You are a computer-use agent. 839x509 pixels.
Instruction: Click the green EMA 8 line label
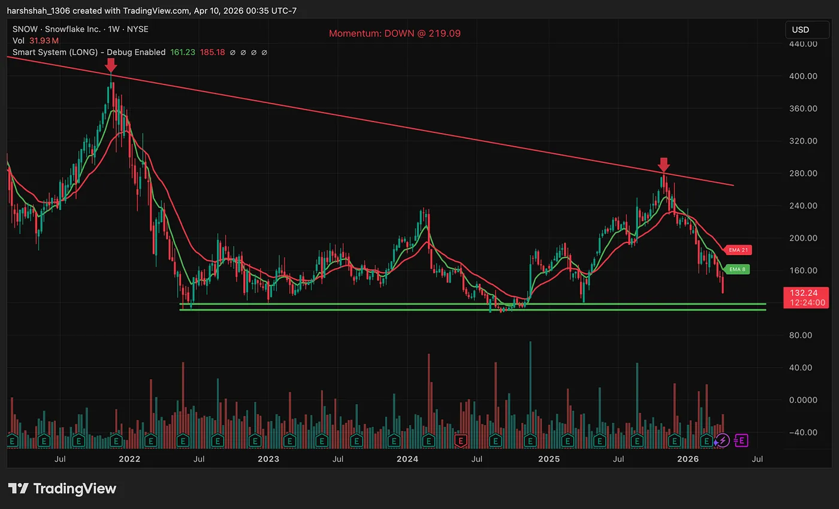[x=737, y=269]
